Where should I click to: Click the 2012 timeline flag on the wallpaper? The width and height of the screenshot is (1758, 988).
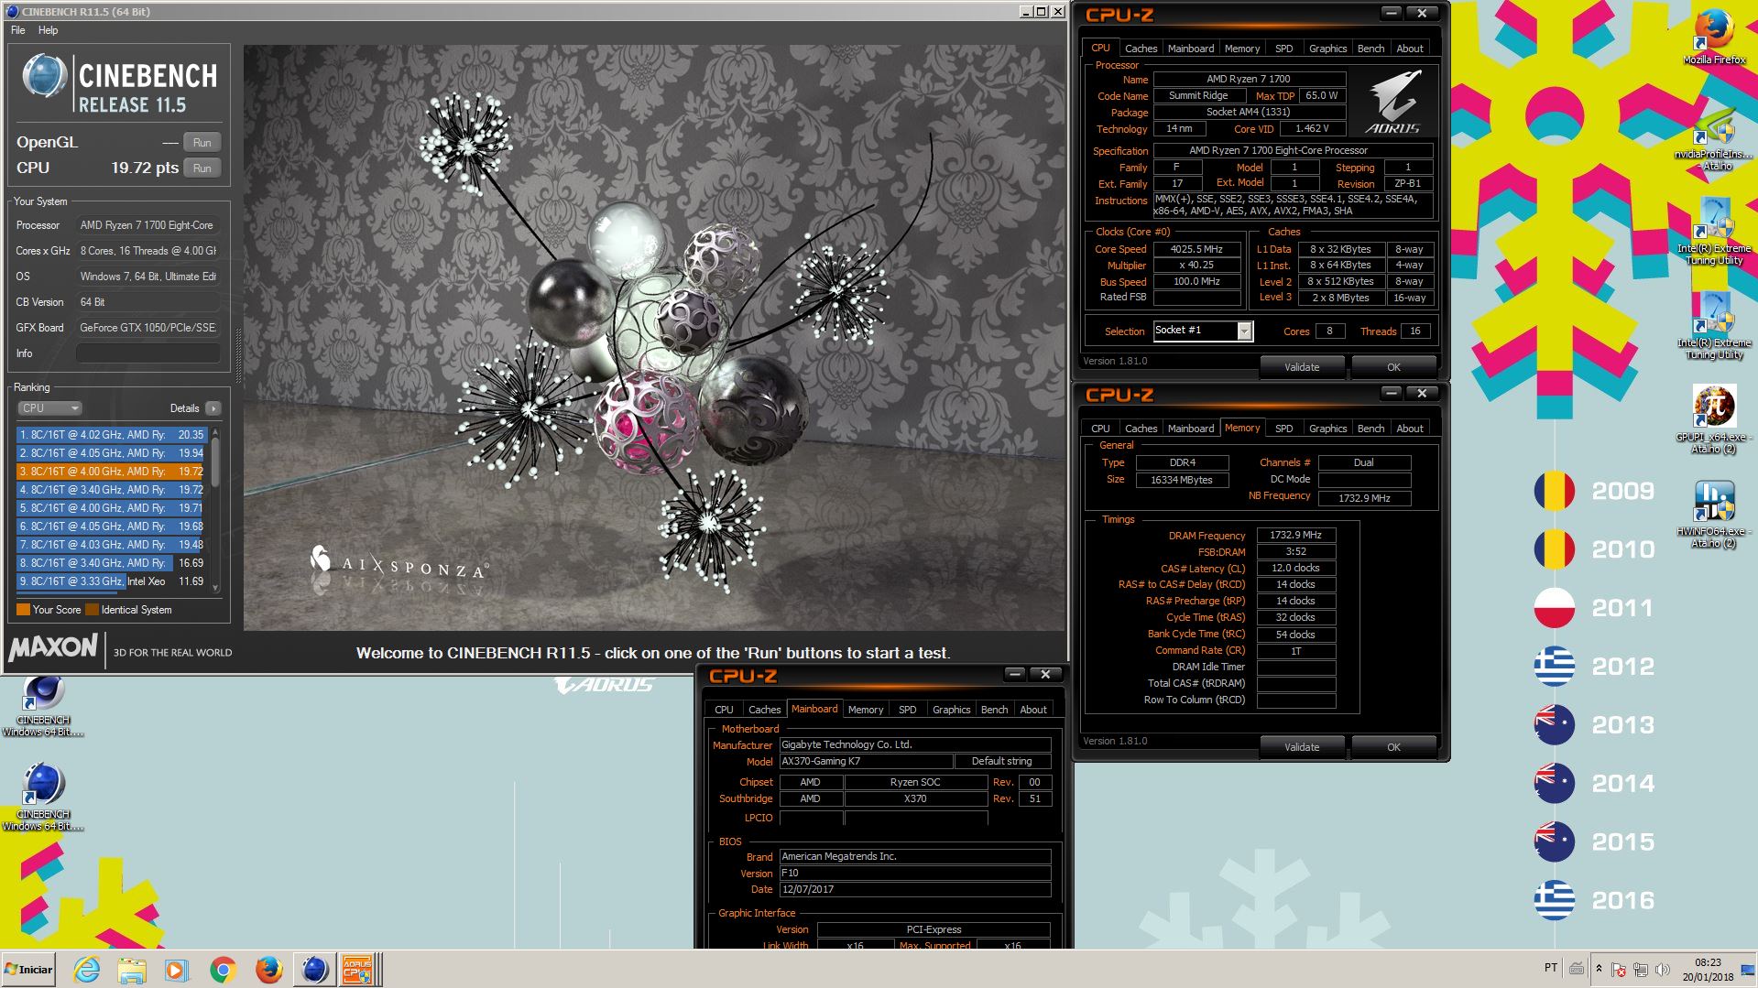(1554, 667)
